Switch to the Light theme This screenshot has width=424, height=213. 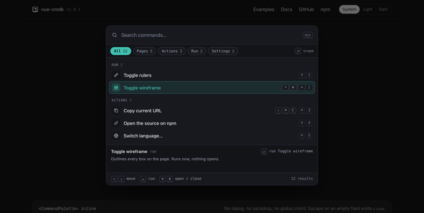click(x=368, y=9)
